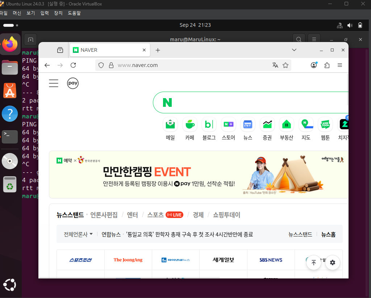Expand the list all tabs chevron
371x298 pixels.
point(294,50)
